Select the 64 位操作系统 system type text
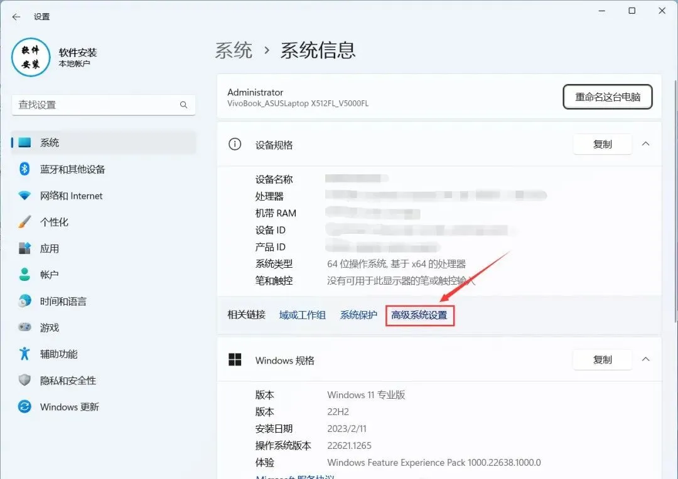678x479 pixels. click(397, 264)
